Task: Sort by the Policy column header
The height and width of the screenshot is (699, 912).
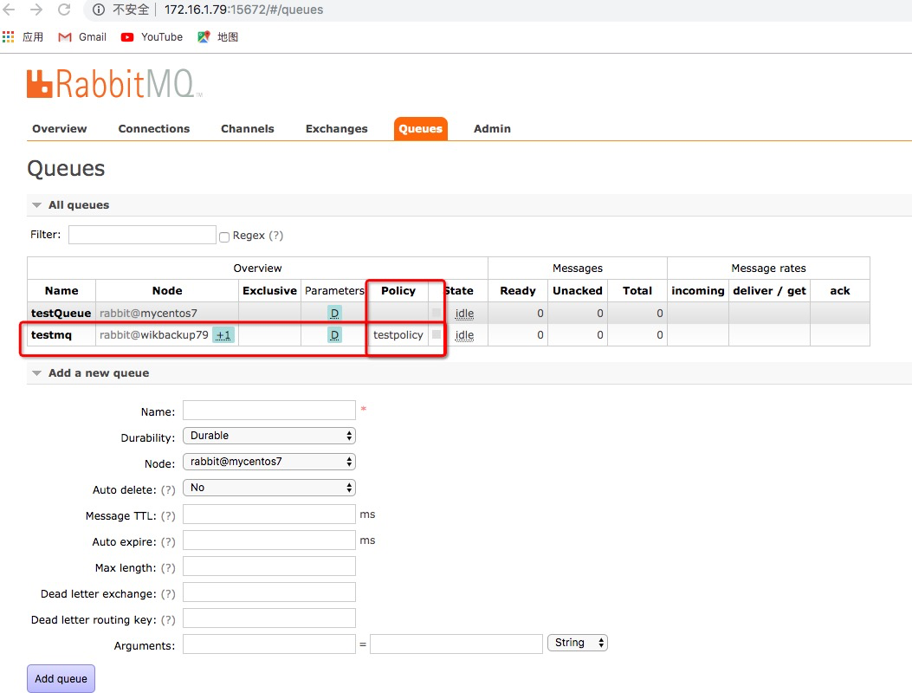Action: [398, 291]
